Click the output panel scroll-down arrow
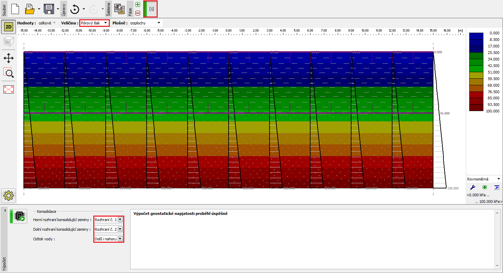Image resolution: width=503 pixels, height=273 pixels. click(x=497, y=266)
